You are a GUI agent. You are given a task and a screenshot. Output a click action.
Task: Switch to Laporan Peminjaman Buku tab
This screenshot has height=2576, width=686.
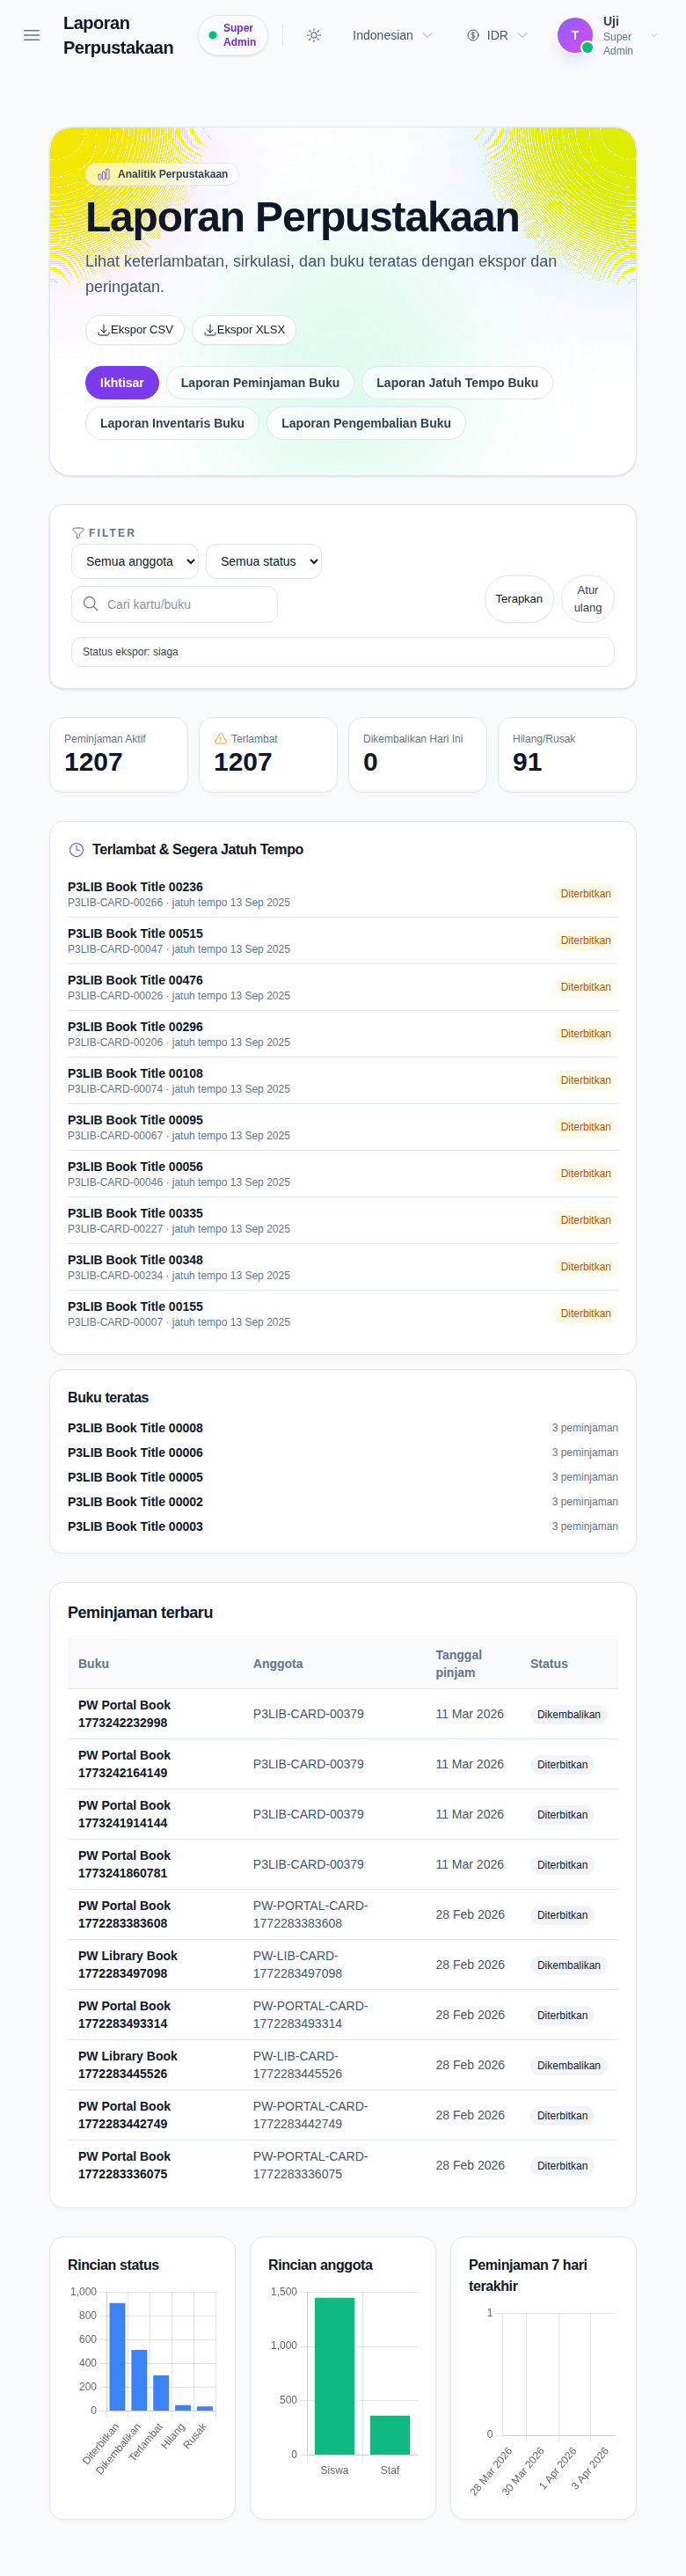coord(260,383)
